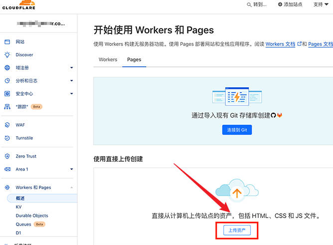Switch to the Workers tab
The width and height of the screenshot is (333, 245).
[x=108, y=59]
